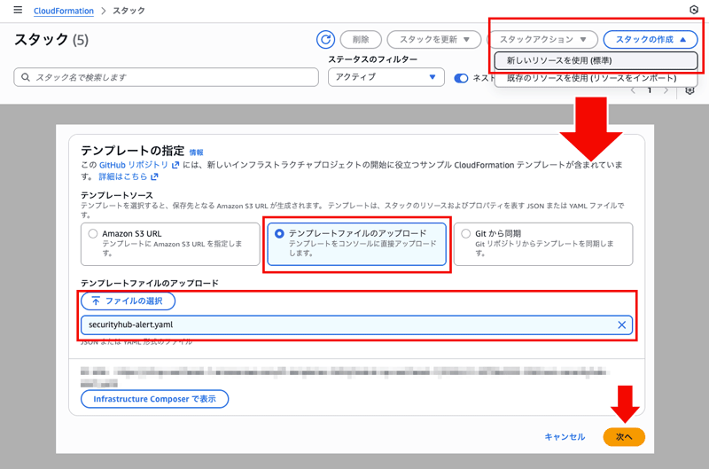Select the Git から同期 radio option
This screenshot has width=709, height=469.
466,234
